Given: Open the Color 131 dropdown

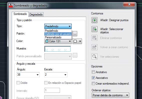Looking at the screenshot, I should point(58,41).
